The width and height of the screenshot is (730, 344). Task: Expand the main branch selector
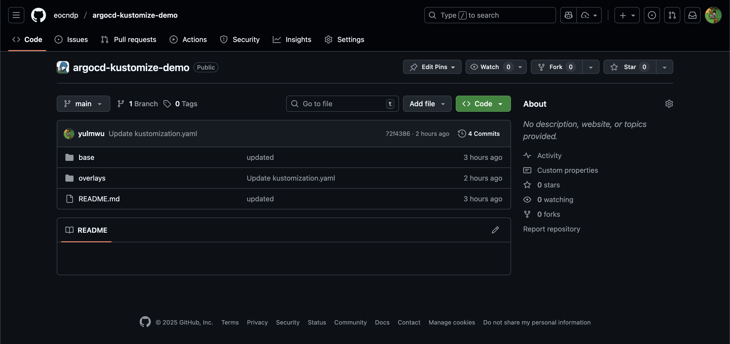(x=83, y=104)
